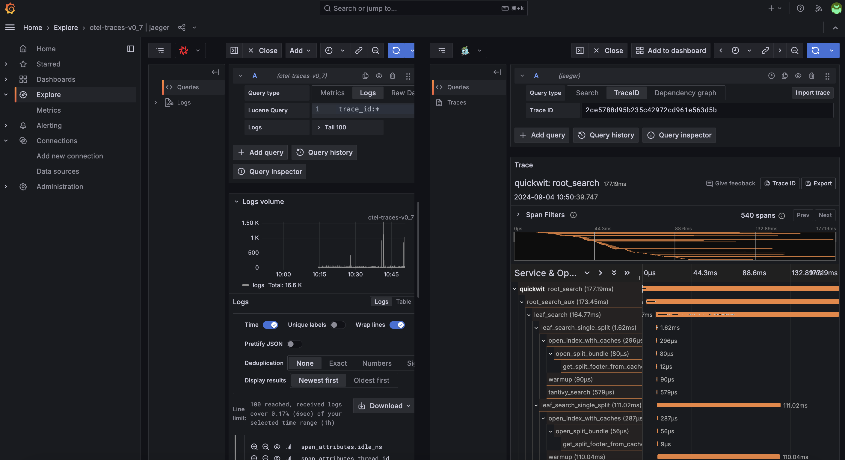
Task: Open the Download dropdown button
Action: click(x=384, y=406)
